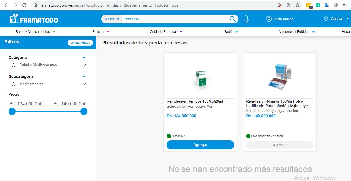Bookmark this page with the star
Image resolution: width=351 pixels, height=181 pixels.
tap(297, 5)
